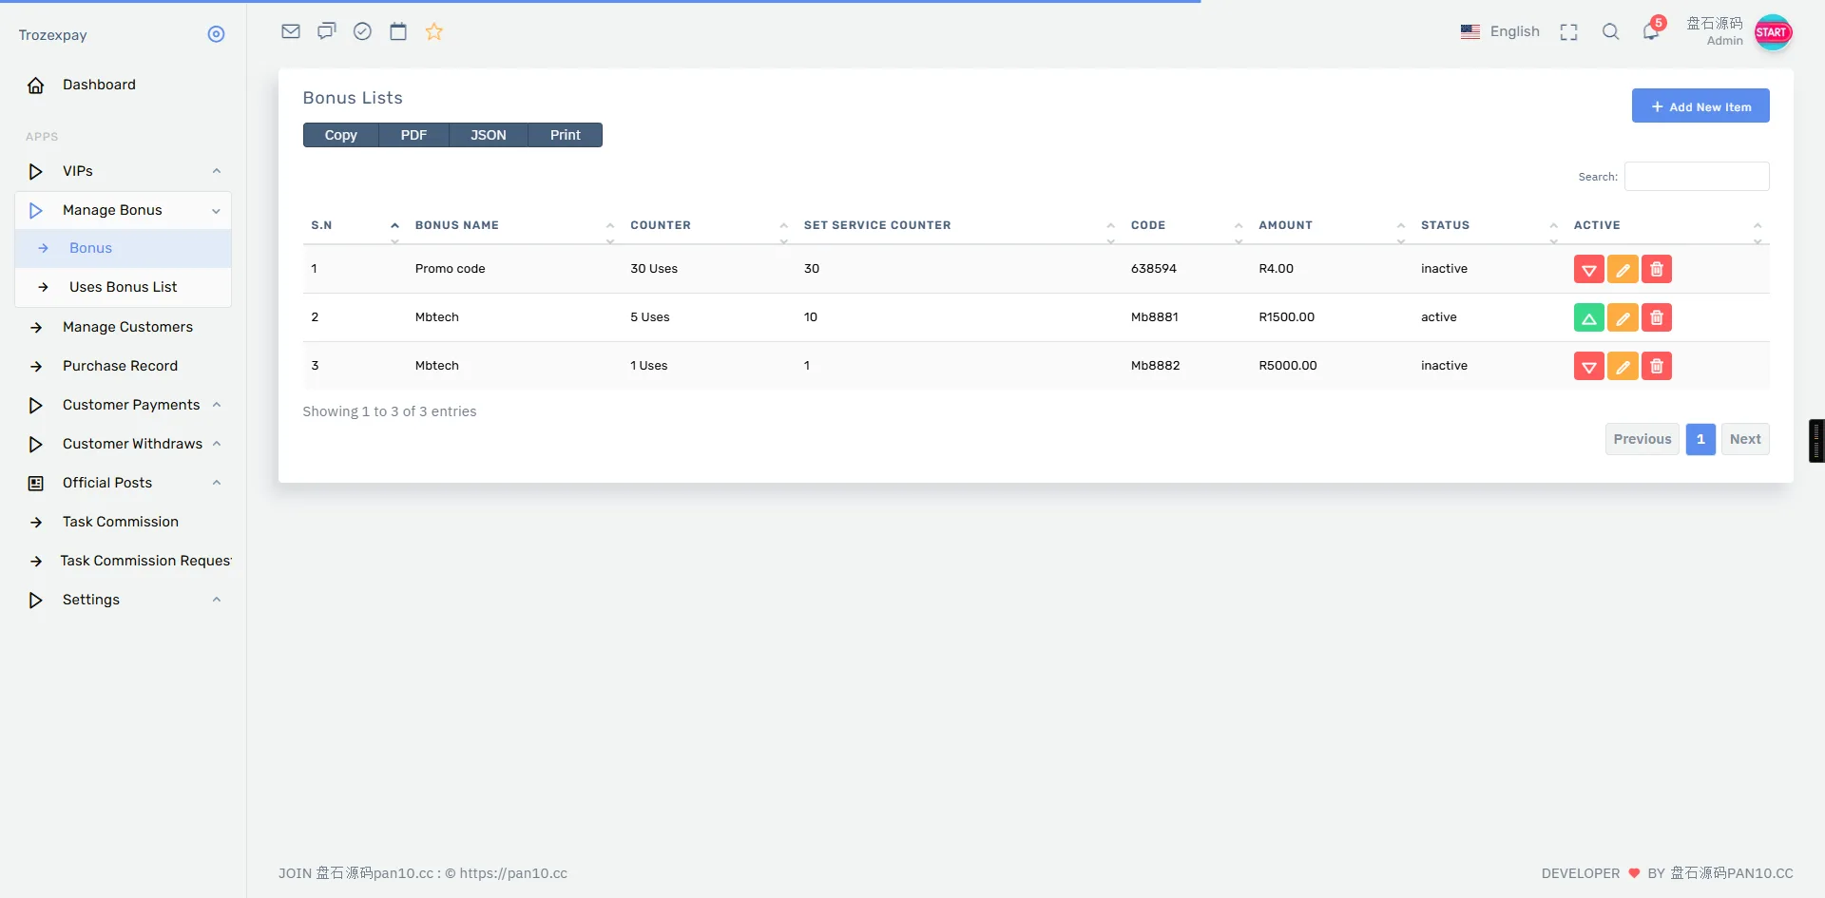Sort table by Bonus Name column
Screen dimensions: 1825x898
(x=514, y=226)
